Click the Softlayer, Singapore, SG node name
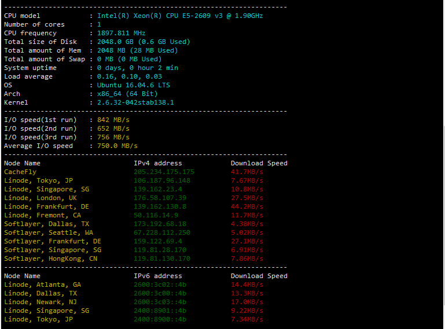Viewport: 445px width, 329px height. pos(53,250)
